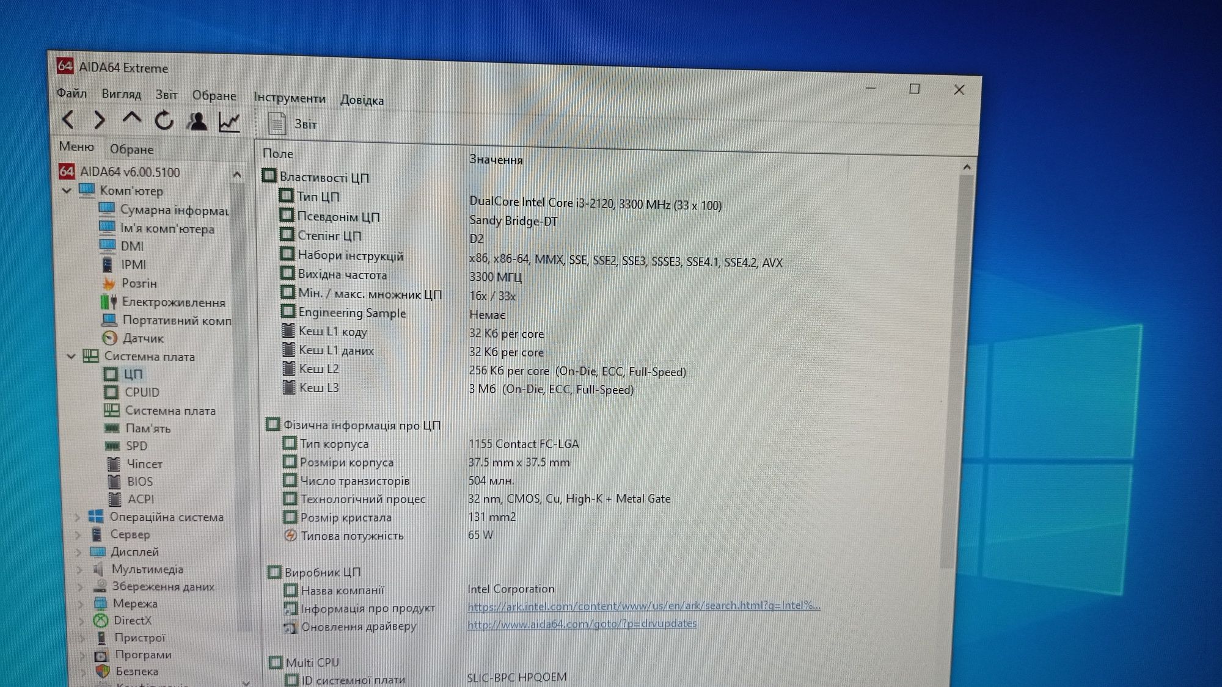Click the AIDA64 report icon in toolbar
Image resolution: width=1222 pixels, height=687 pixels.
pyautogui.click(x=278, y=123)
